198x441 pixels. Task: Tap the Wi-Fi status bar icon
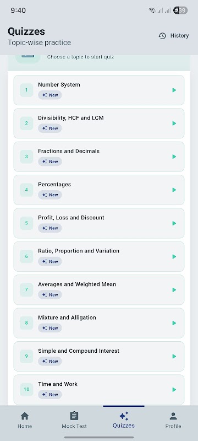point(152,10)
